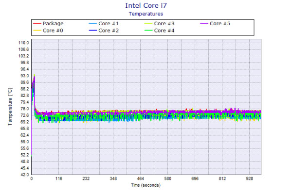The width and height of the screenshot is (292, 194).
Task: Click the 110.0 y-axis label
Action: click(x=24, y=43)
